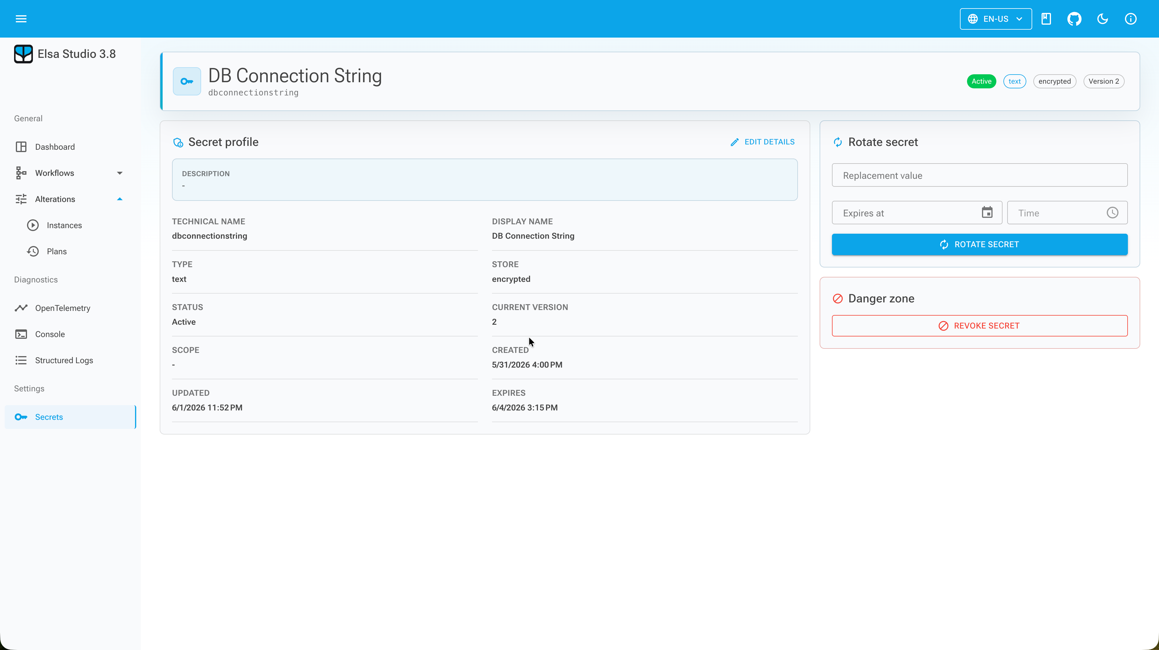Click the Edit Details button

(x=762, y=142)
